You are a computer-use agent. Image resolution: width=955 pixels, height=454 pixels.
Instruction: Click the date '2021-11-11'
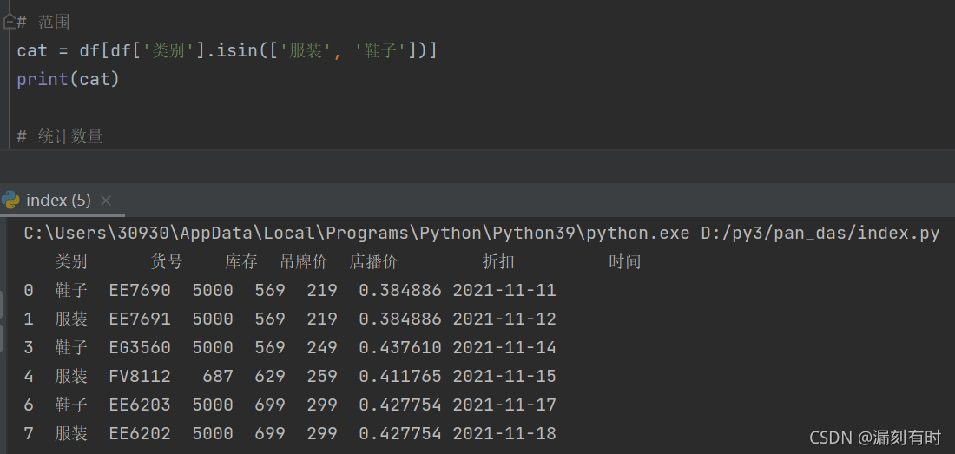504,290
